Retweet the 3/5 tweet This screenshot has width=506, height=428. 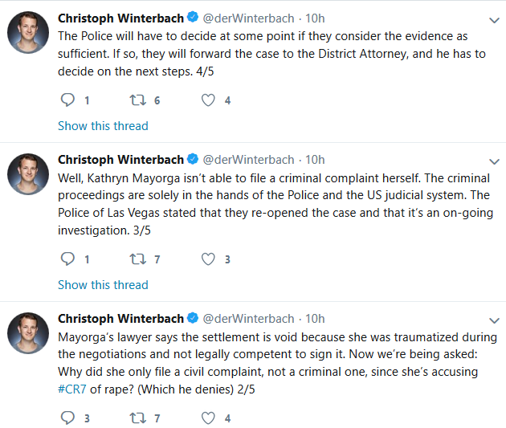coord(138,259)
